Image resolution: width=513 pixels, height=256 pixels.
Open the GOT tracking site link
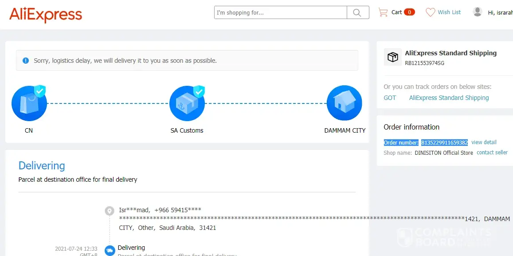tap(390, 98)
